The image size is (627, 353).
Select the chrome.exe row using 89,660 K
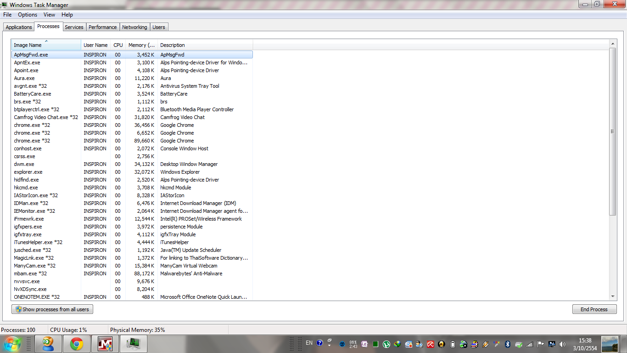pos(132,141)
